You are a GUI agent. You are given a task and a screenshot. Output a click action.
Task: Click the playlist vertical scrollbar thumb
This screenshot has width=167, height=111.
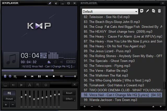tap(164, 86)
